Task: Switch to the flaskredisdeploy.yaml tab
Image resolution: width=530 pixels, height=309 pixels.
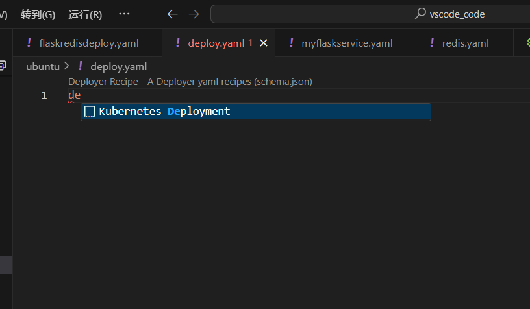Action: pos(89,43)
